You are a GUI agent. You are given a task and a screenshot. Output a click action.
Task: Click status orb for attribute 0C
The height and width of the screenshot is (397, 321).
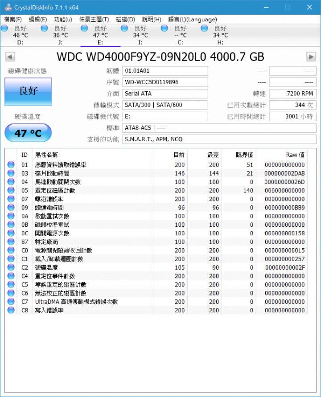(11, 233)
